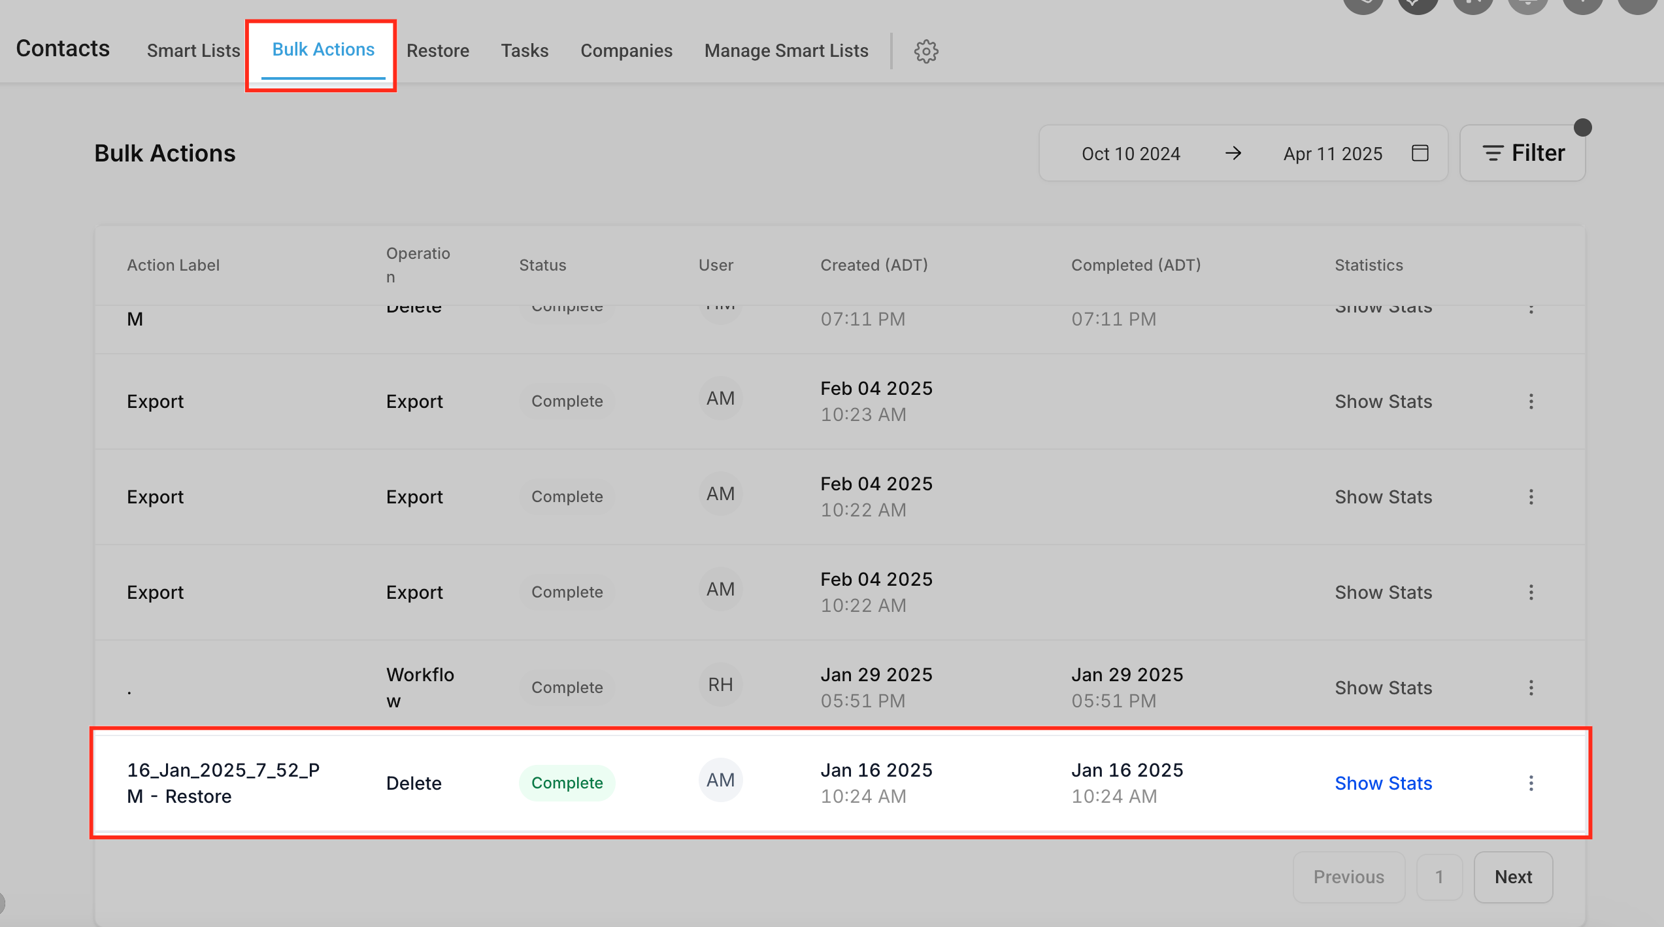
Task: Open three-dot menu for Workflow row
Action: 1531,687
